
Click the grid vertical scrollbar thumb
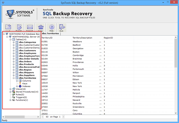176,53
